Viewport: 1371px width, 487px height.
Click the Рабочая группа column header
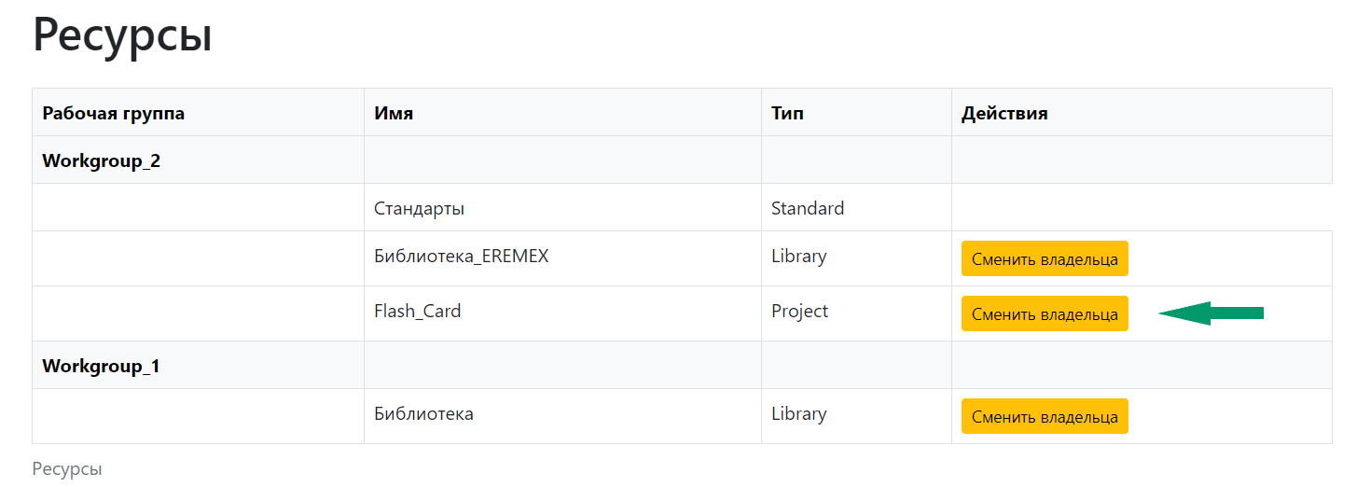(x=114, y=114)
